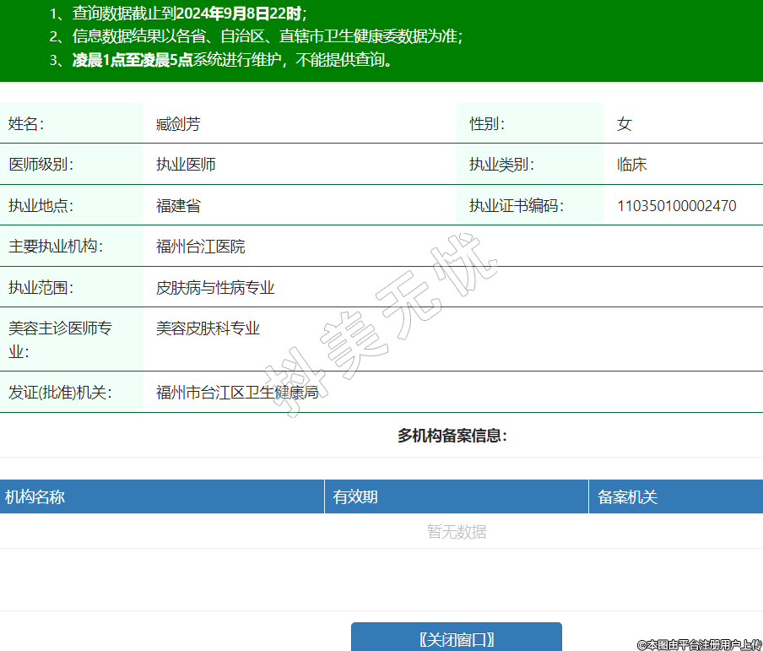Click the 凌晨1点至凌晨5点 maintenance notice

click(133, 60)
